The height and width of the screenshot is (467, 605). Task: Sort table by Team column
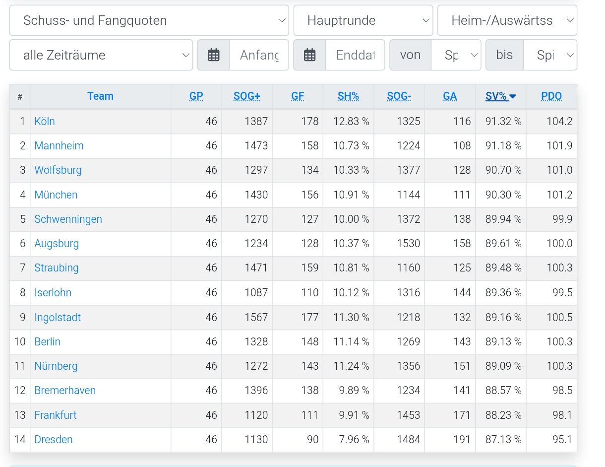coord(100,96)
